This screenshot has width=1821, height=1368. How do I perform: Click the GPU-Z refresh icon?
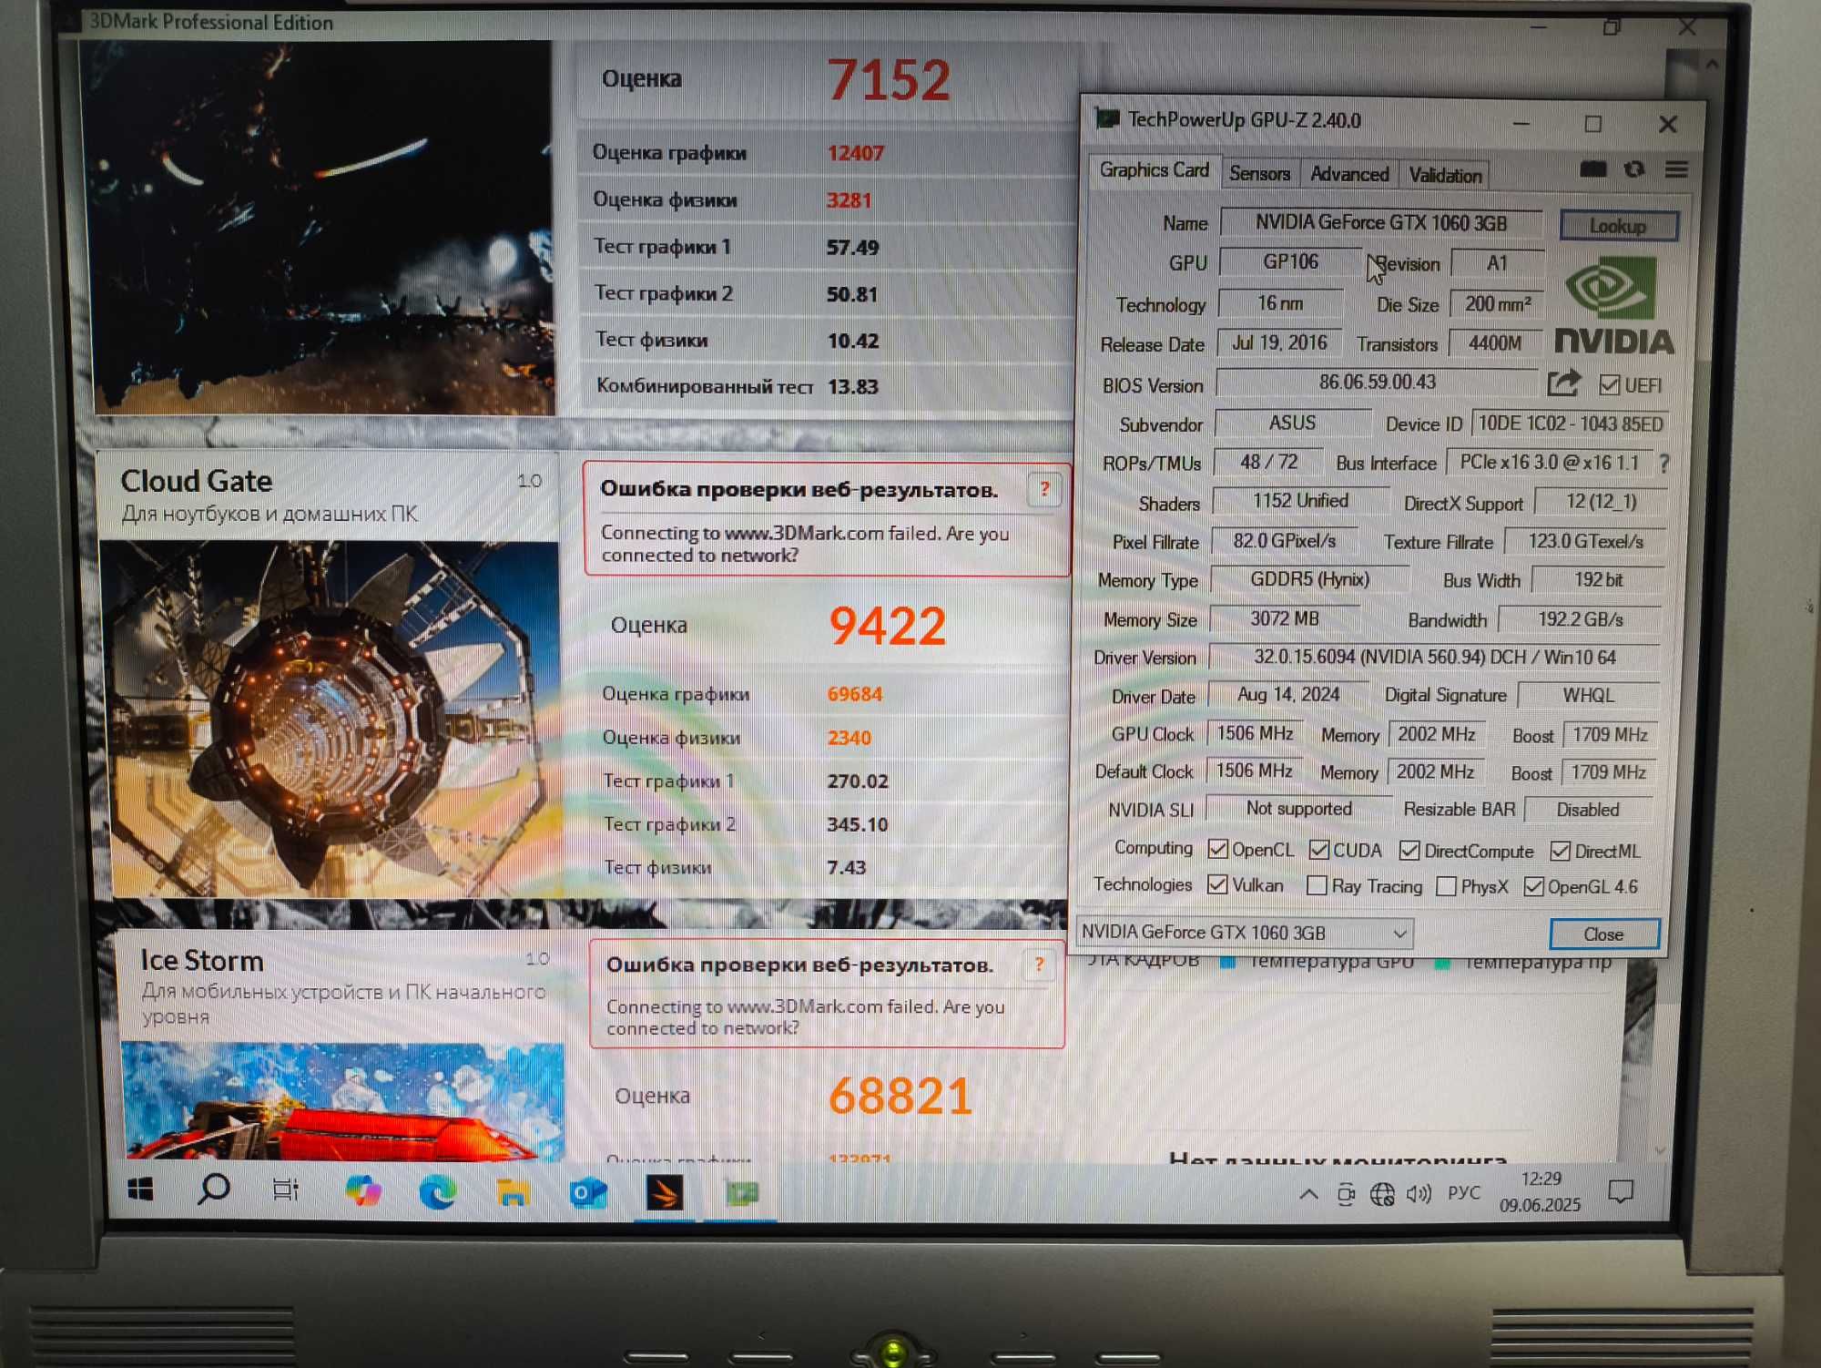pyautogui.click(x=1634, y=169)
